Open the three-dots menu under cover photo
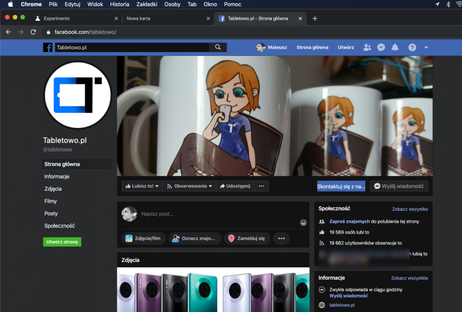462x312 pixels. [x=261, y=186]
